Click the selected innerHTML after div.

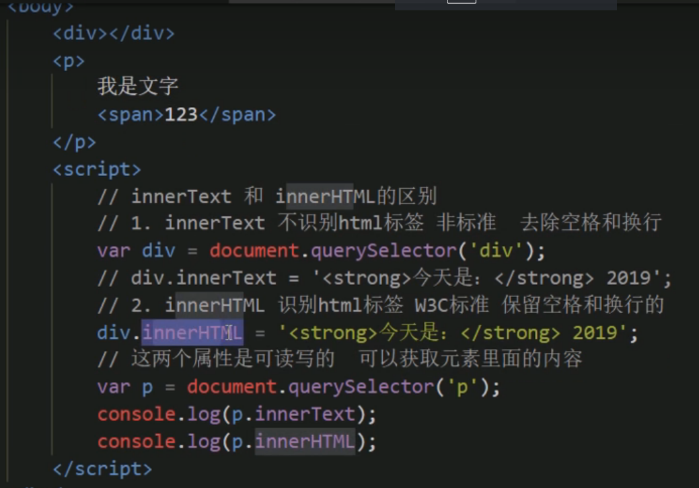click(x=192, y=333)
